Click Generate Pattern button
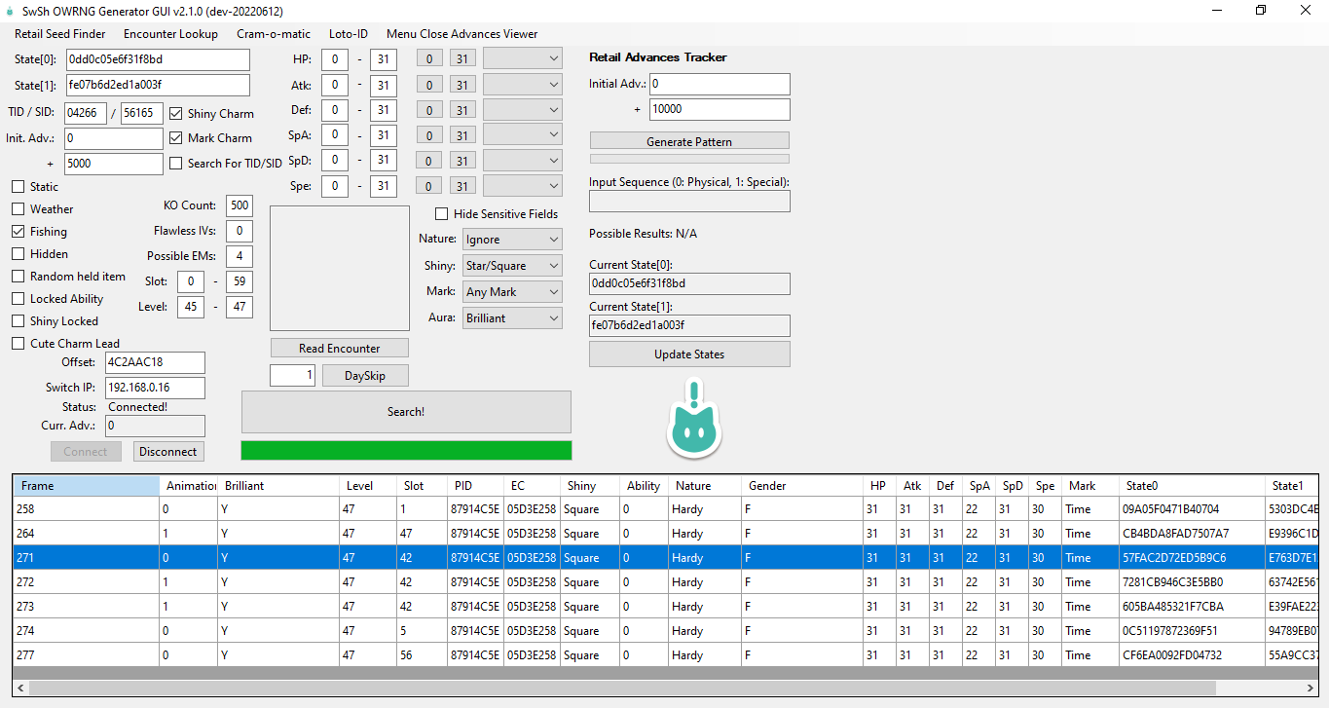Image resolution: width=1329 pixels, height=708 pixels. 689,141
